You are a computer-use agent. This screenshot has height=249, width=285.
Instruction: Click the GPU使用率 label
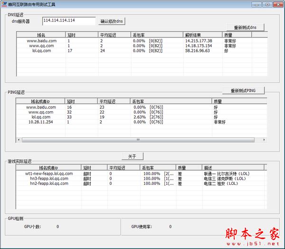coord(142,227)
